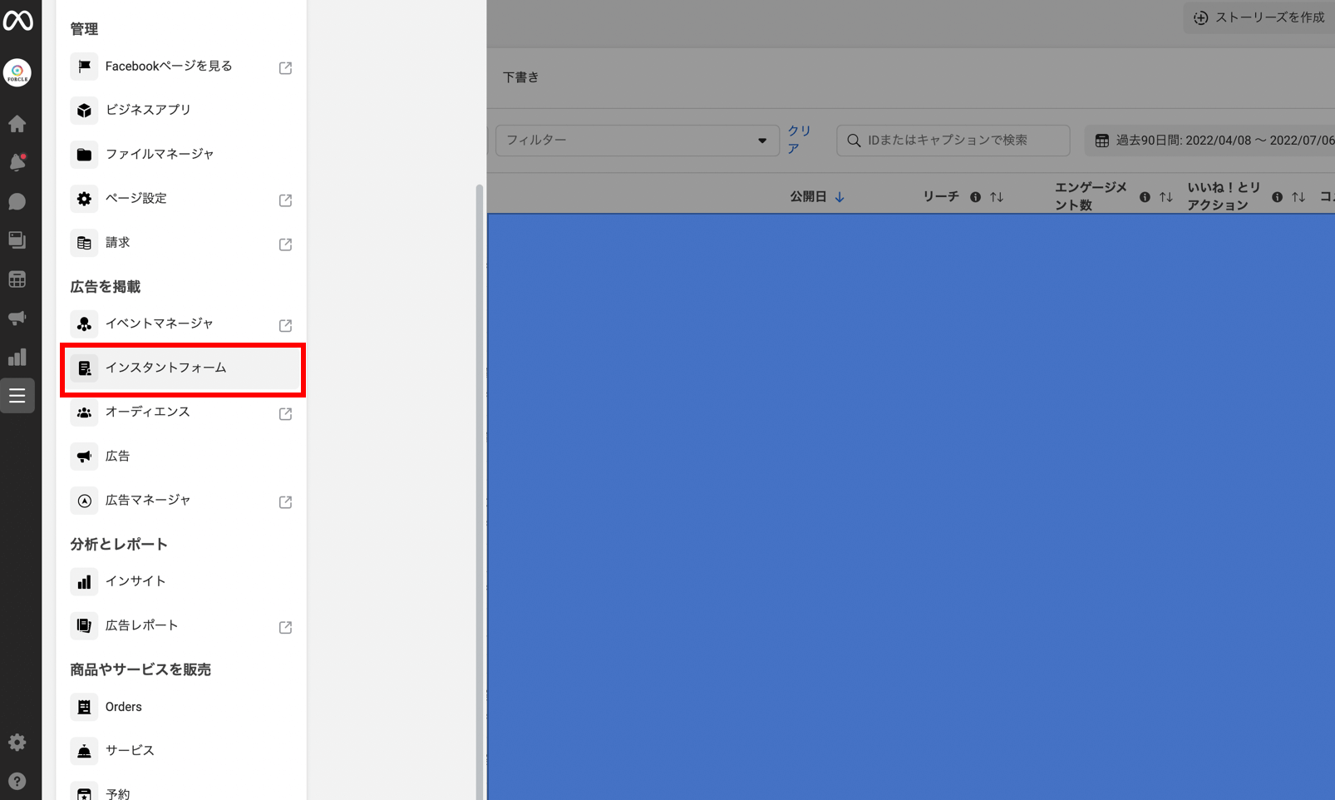Expand the フィルター dropdown

point(638,141)
